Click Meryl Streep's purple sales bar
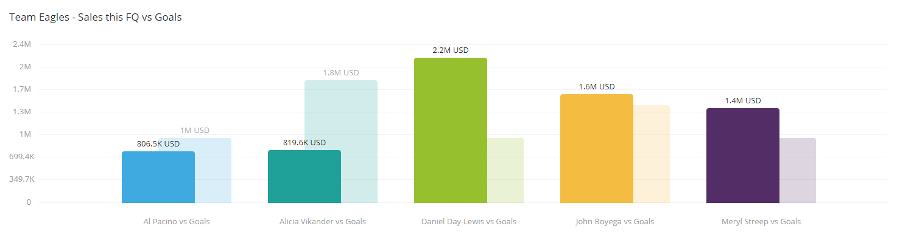The image size is (897, 237). pyautogui.click(x=743, y=156)
